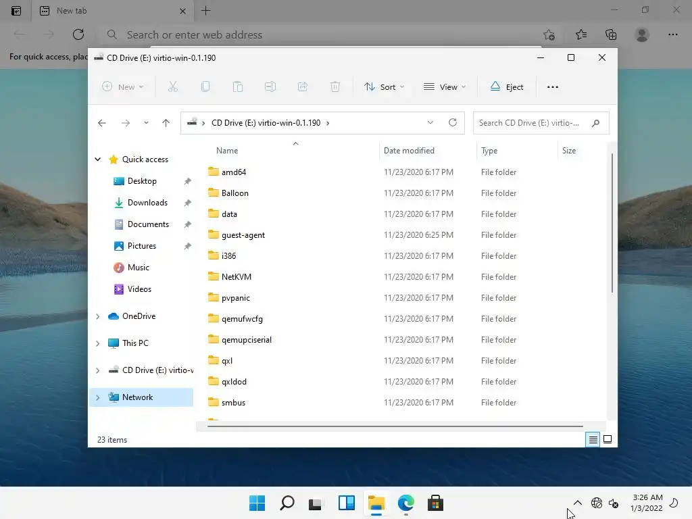Click the search magnifier in Explorer search box
The width and height of the screenshot is (692, 519).
coord(596,123)
